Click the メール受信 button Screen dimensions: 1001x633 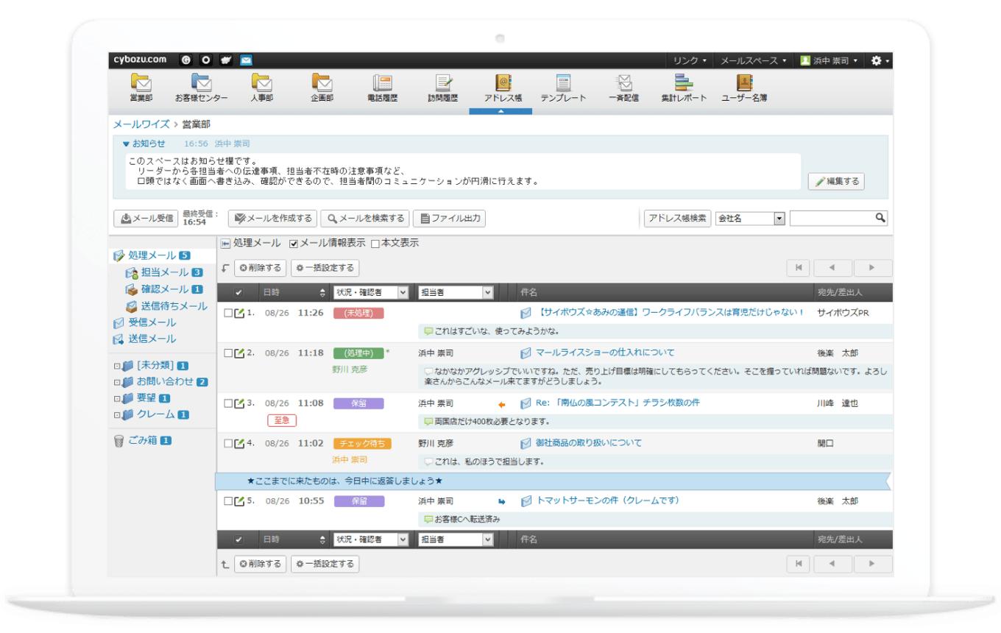point(146,219)
